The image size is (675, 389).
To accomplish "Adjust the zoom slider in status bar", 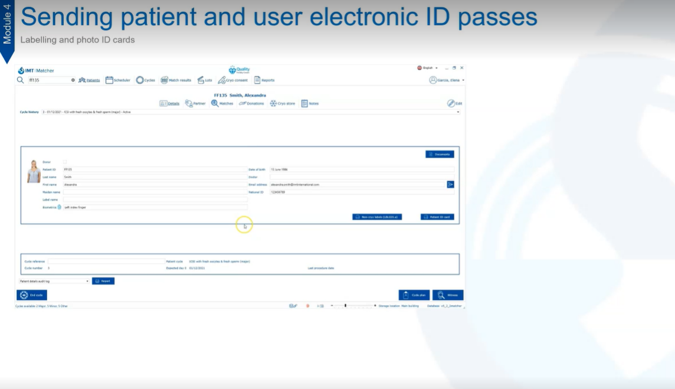I will [x=346, y=306].
